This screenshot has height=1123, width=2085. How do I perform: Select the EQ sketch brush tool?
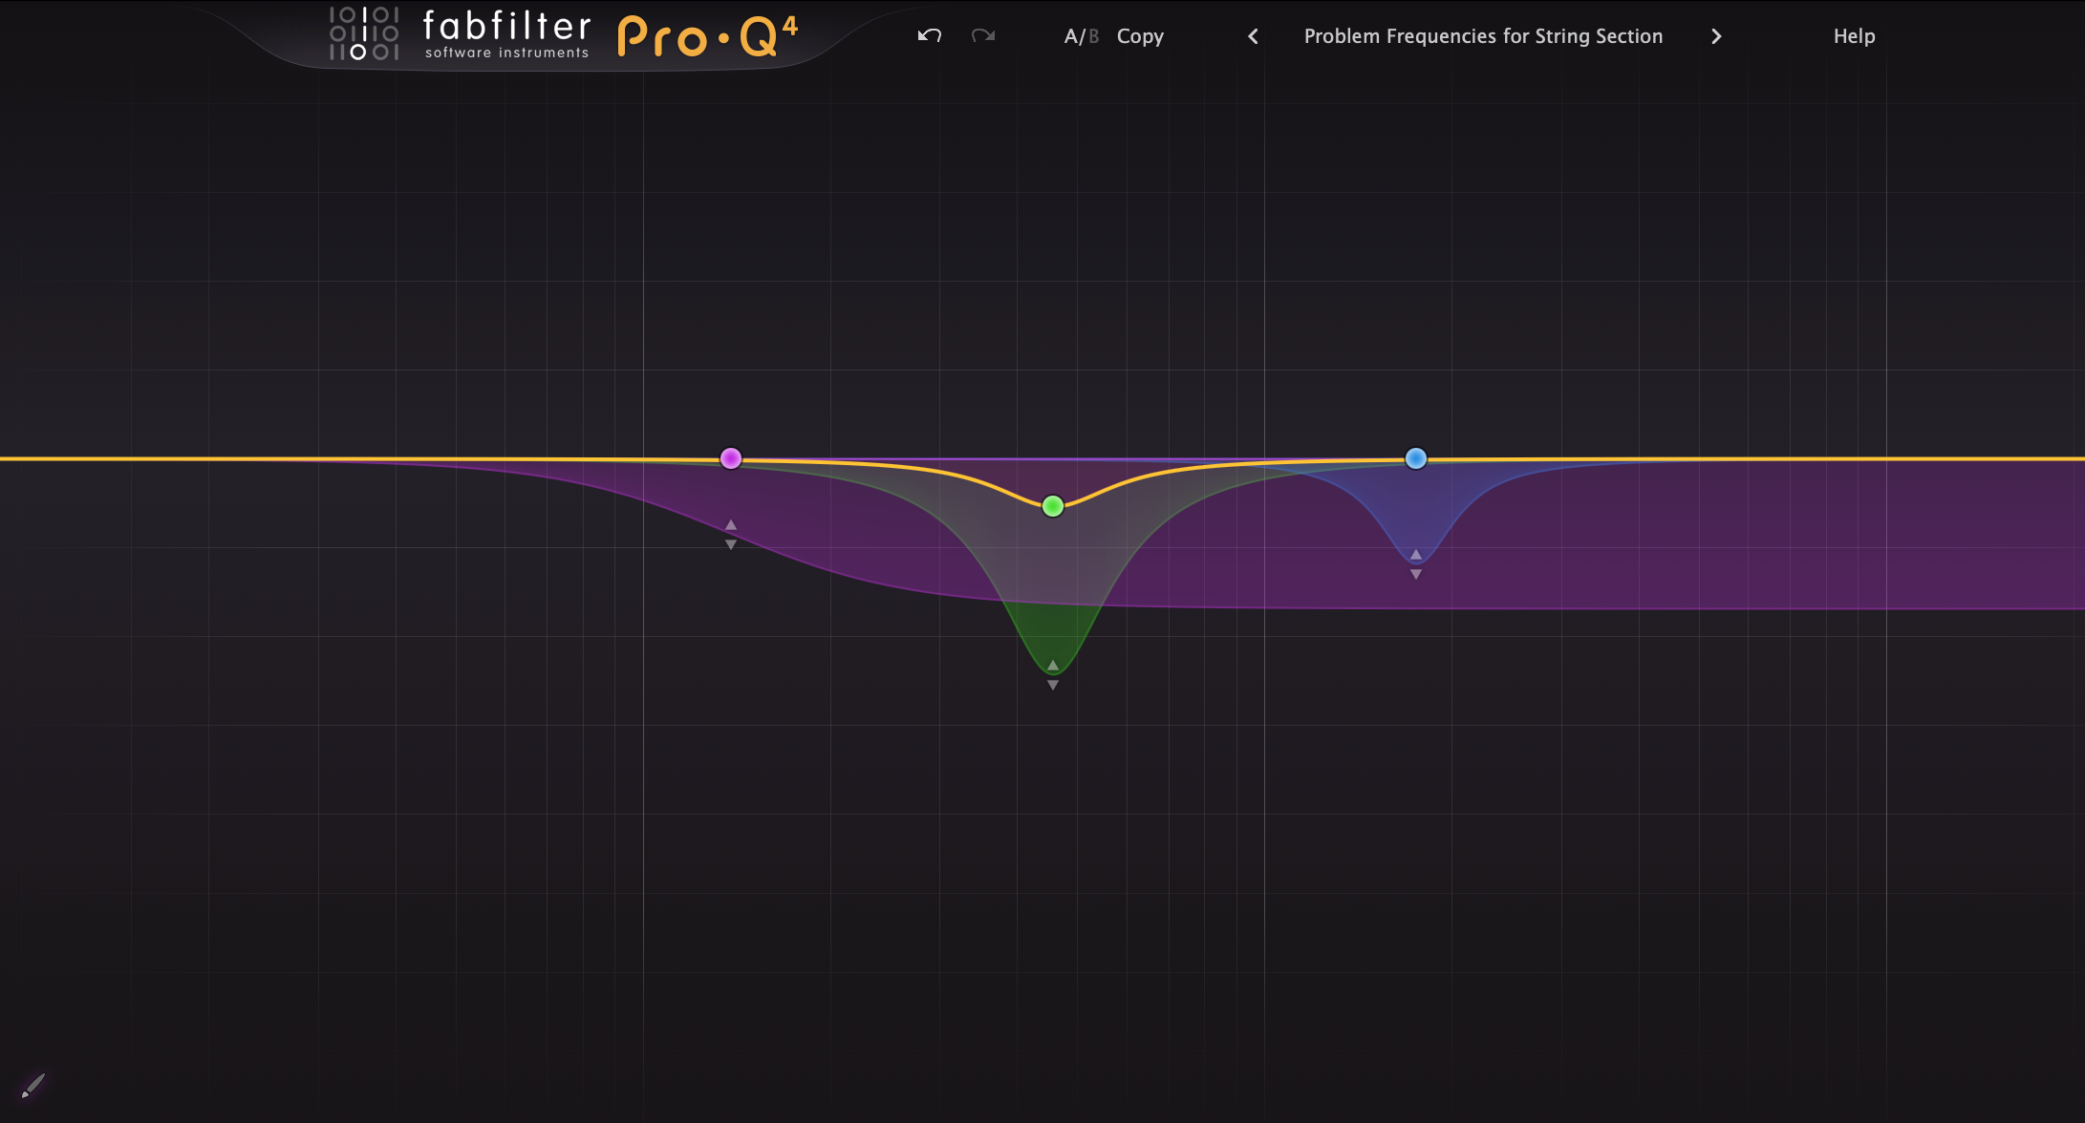(32, 1084)
